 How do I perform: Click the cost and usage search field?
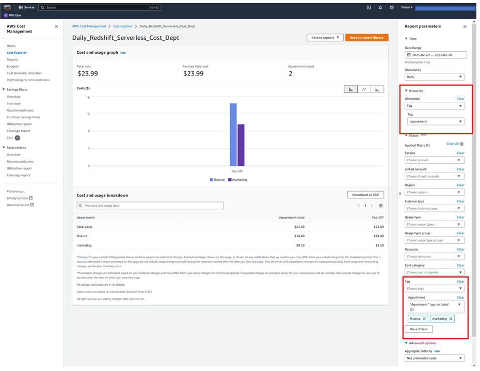(150, 205)
